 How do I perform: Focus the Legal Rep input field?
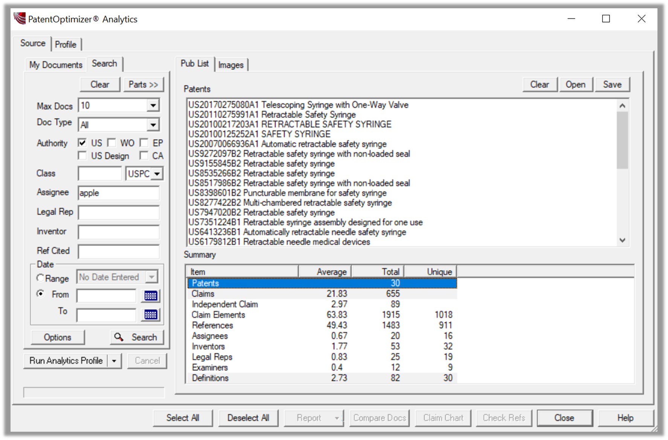click(x=119, y=213)
